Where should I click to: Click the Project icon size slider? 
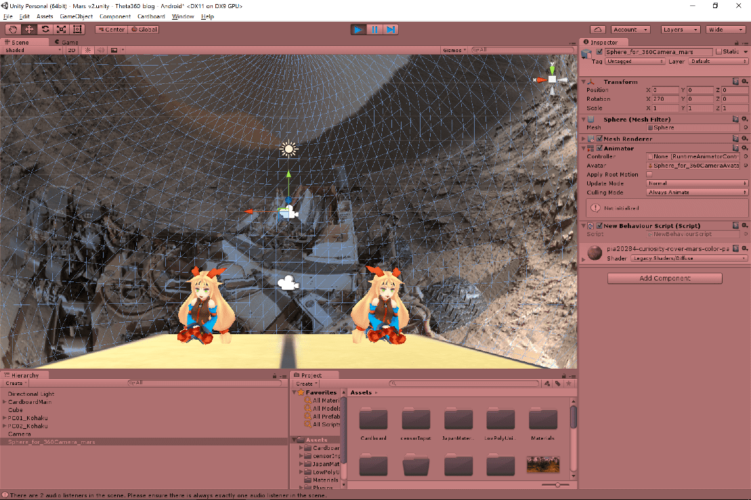pyautogui.click(x=555, y=485)
